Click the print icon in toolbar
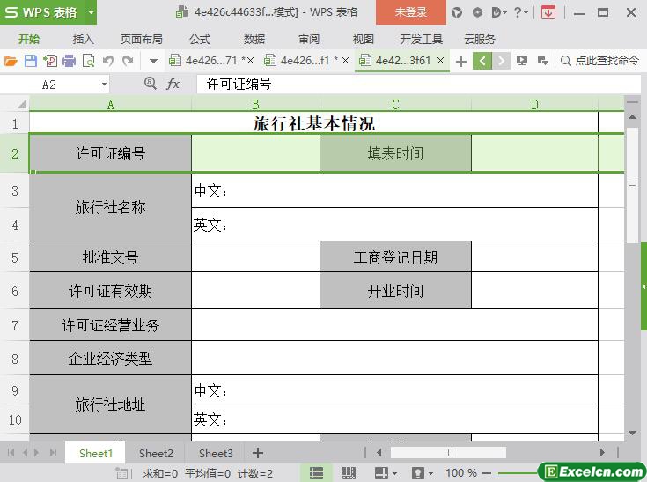The width and height of the screenshot is (647, 482). pyautogui.click(x=69, y=61)
